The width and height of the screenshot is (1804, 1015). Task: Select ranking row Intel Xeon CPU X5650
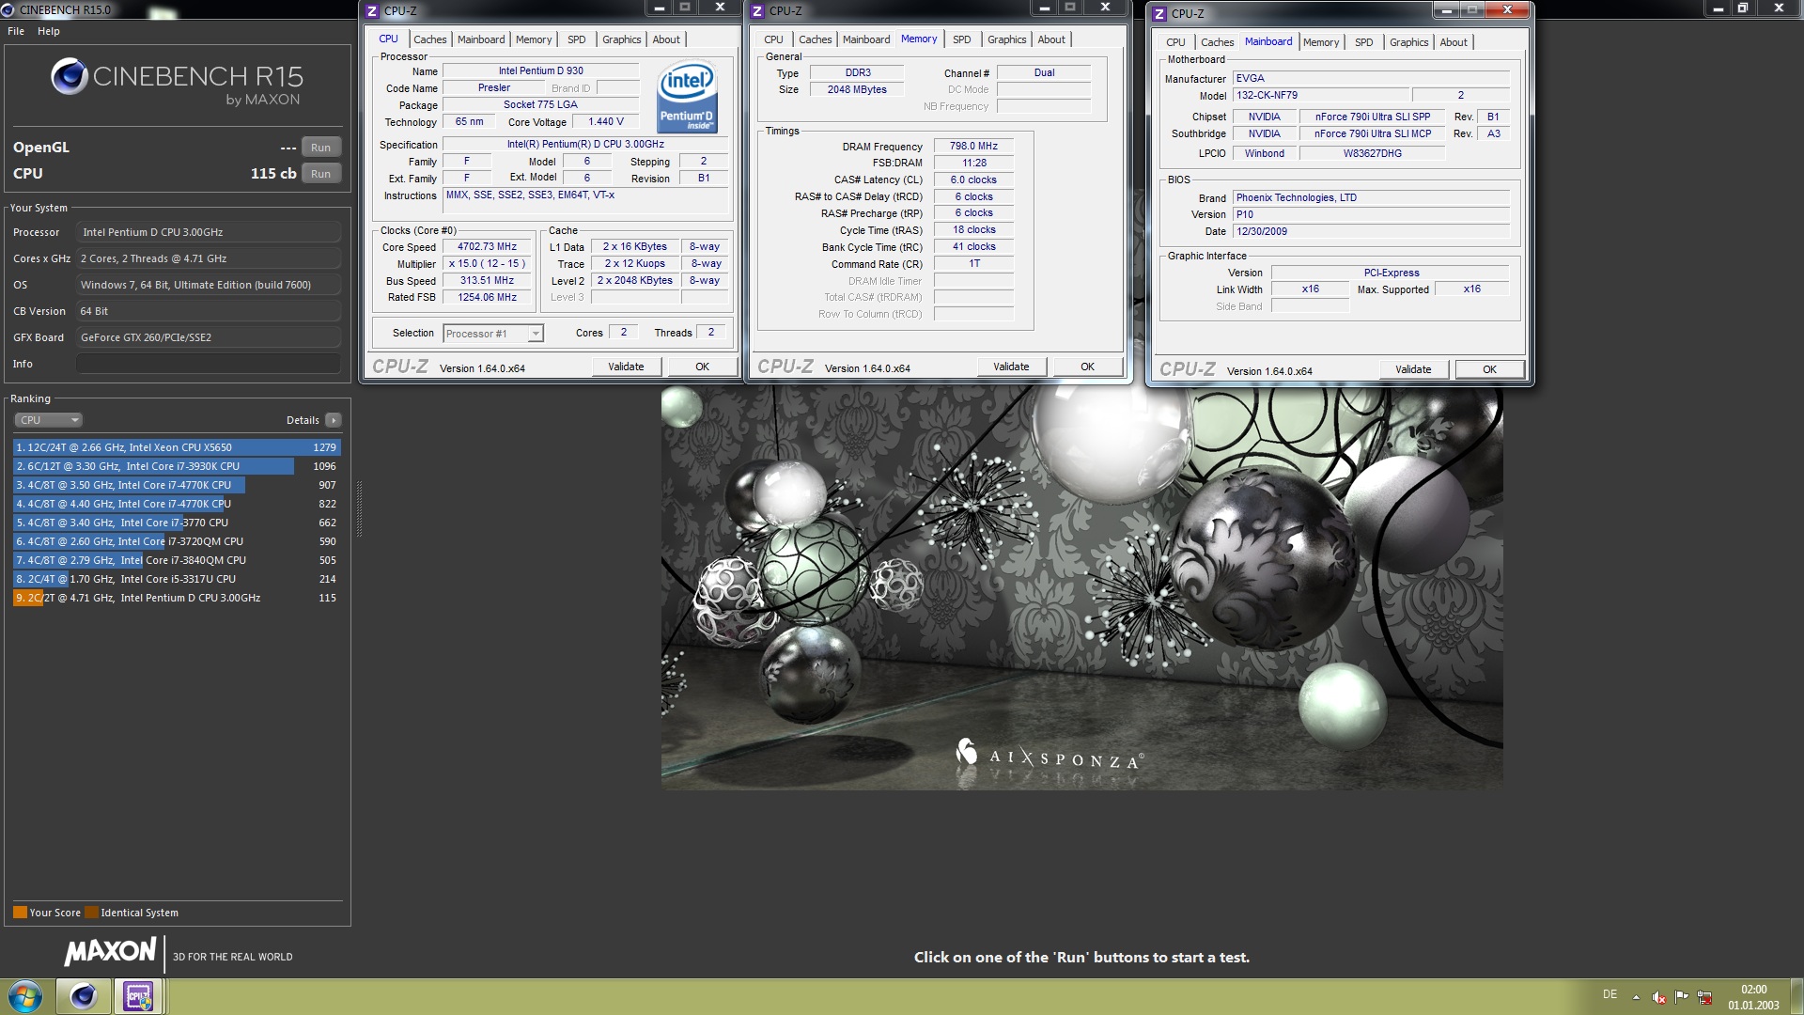coord(177,447)
